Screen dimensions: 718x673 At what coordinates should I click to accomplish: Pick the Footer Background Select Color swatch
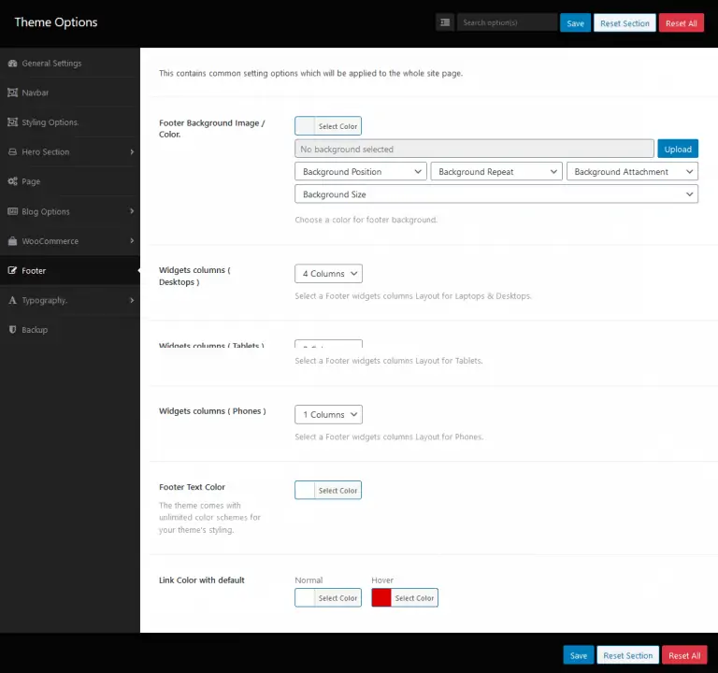pos(328,126)
